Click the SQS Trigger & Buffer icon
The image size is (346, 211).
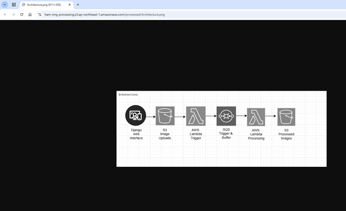(x=226, y=116)
